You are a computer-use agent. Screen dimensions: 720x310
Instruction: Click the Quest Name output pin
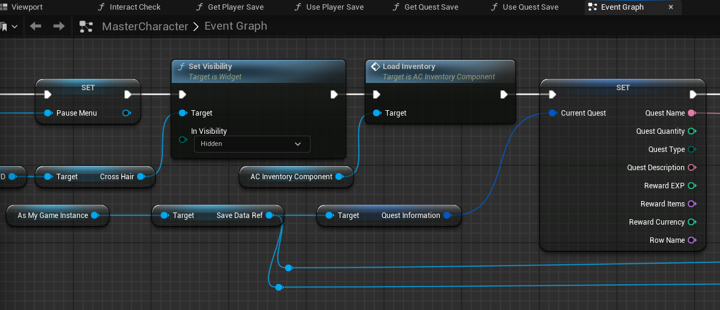pos(692,113)
